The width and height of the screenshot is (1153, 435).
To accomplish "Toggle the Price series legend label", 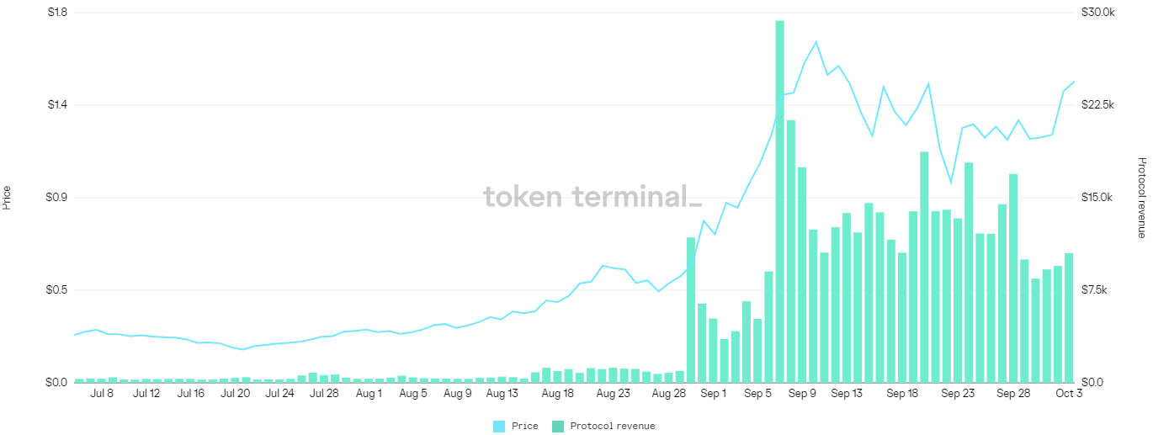I will (x=524, y=426).
